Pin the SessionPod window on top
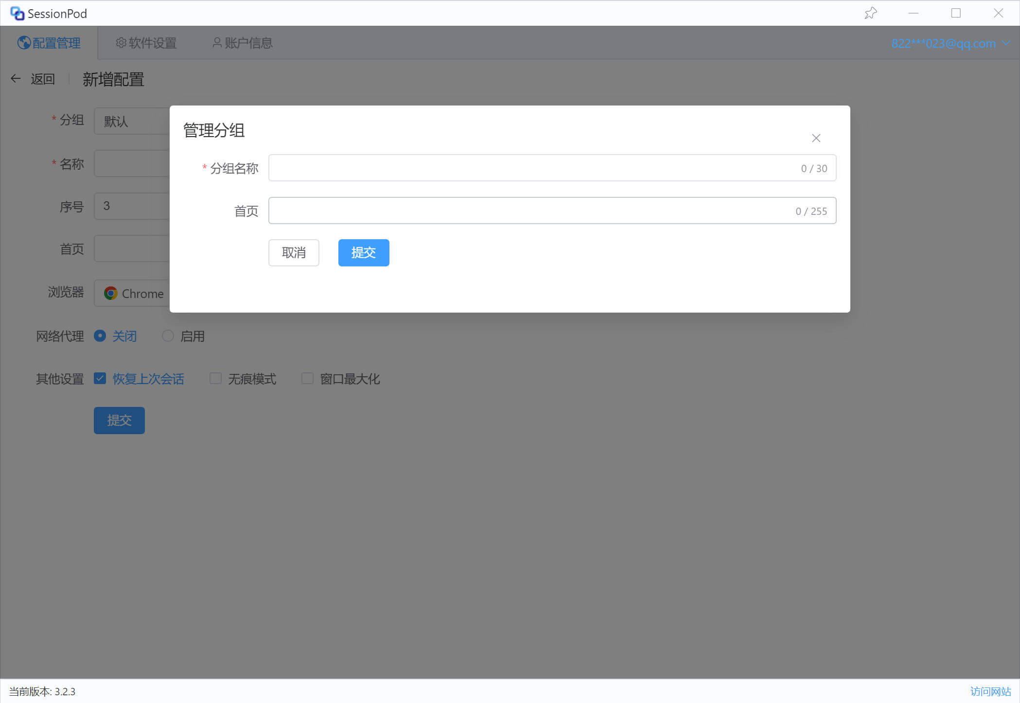The height and width of the screenshot is (703, 1020). pos(870,13)
